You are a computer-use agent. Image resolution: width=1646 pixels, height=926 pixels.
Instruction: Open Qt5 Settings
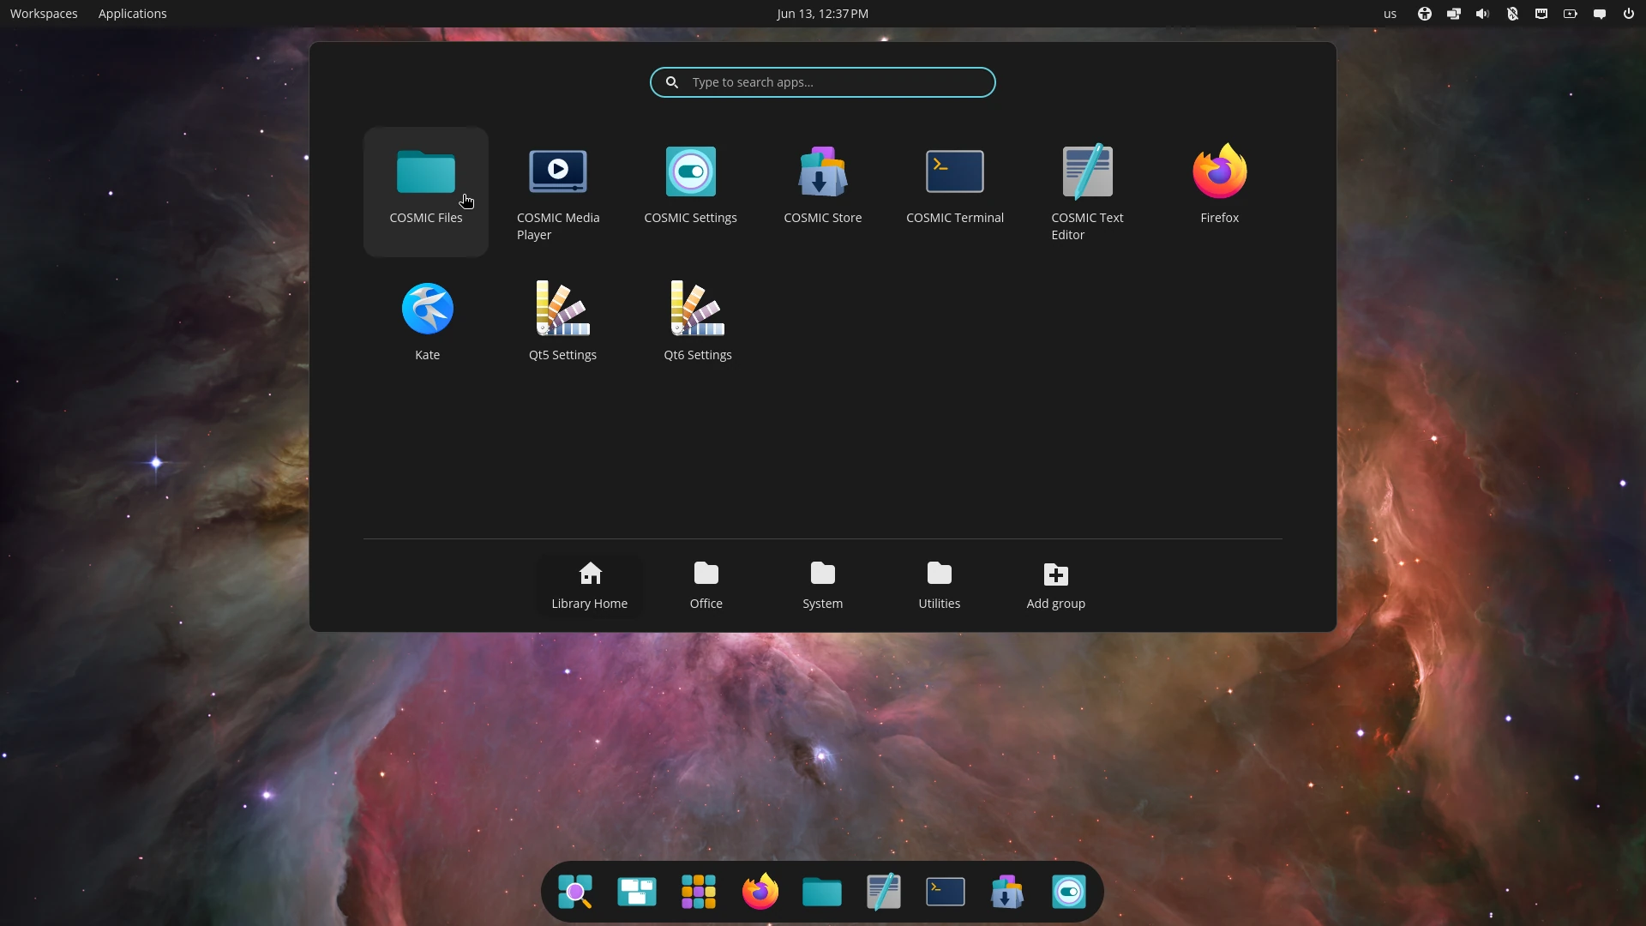click(562, 322)
